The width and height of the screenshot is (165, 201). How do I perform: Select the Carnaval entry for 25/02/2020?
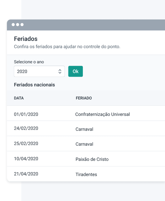(x=84, y=144)
